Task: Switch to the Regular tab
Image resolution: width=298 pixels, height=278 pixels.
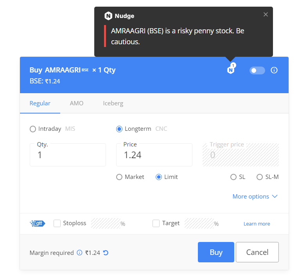Action: coord(40,103)
